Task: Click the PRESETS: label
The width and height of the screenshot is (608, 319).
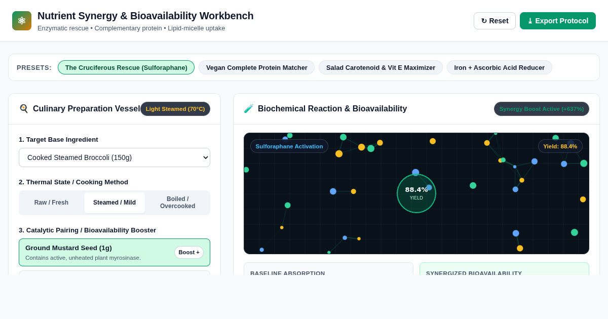Action: (34, 67)
